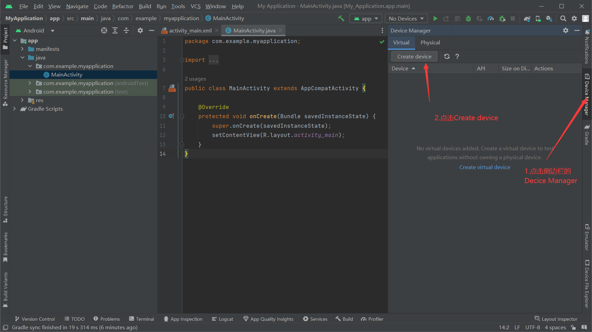
Task: Open the app run configuration dropdown
Action: (366, 18)
